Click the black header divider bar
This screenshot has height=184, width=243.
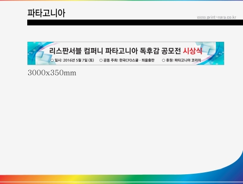[135, 22]
